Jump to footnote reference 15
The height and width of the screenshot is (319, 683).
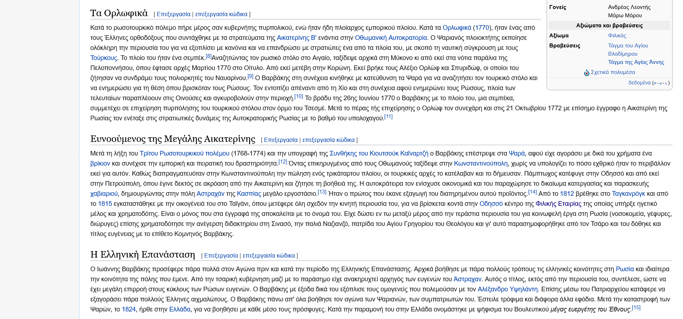636,308
